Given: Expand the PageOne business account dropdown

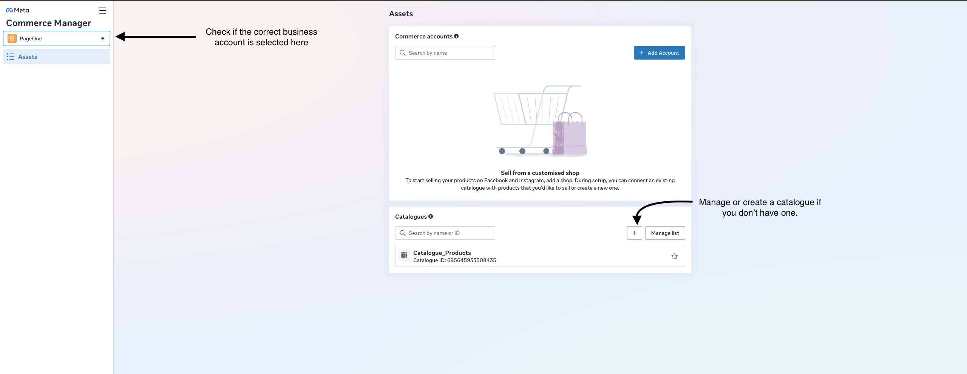Looking at the screenshot, I should 102,38.
